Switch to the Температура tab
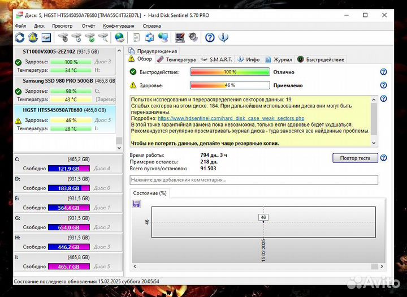The width and height of the screenshot is (407, 297). click(x=177, y=59)
